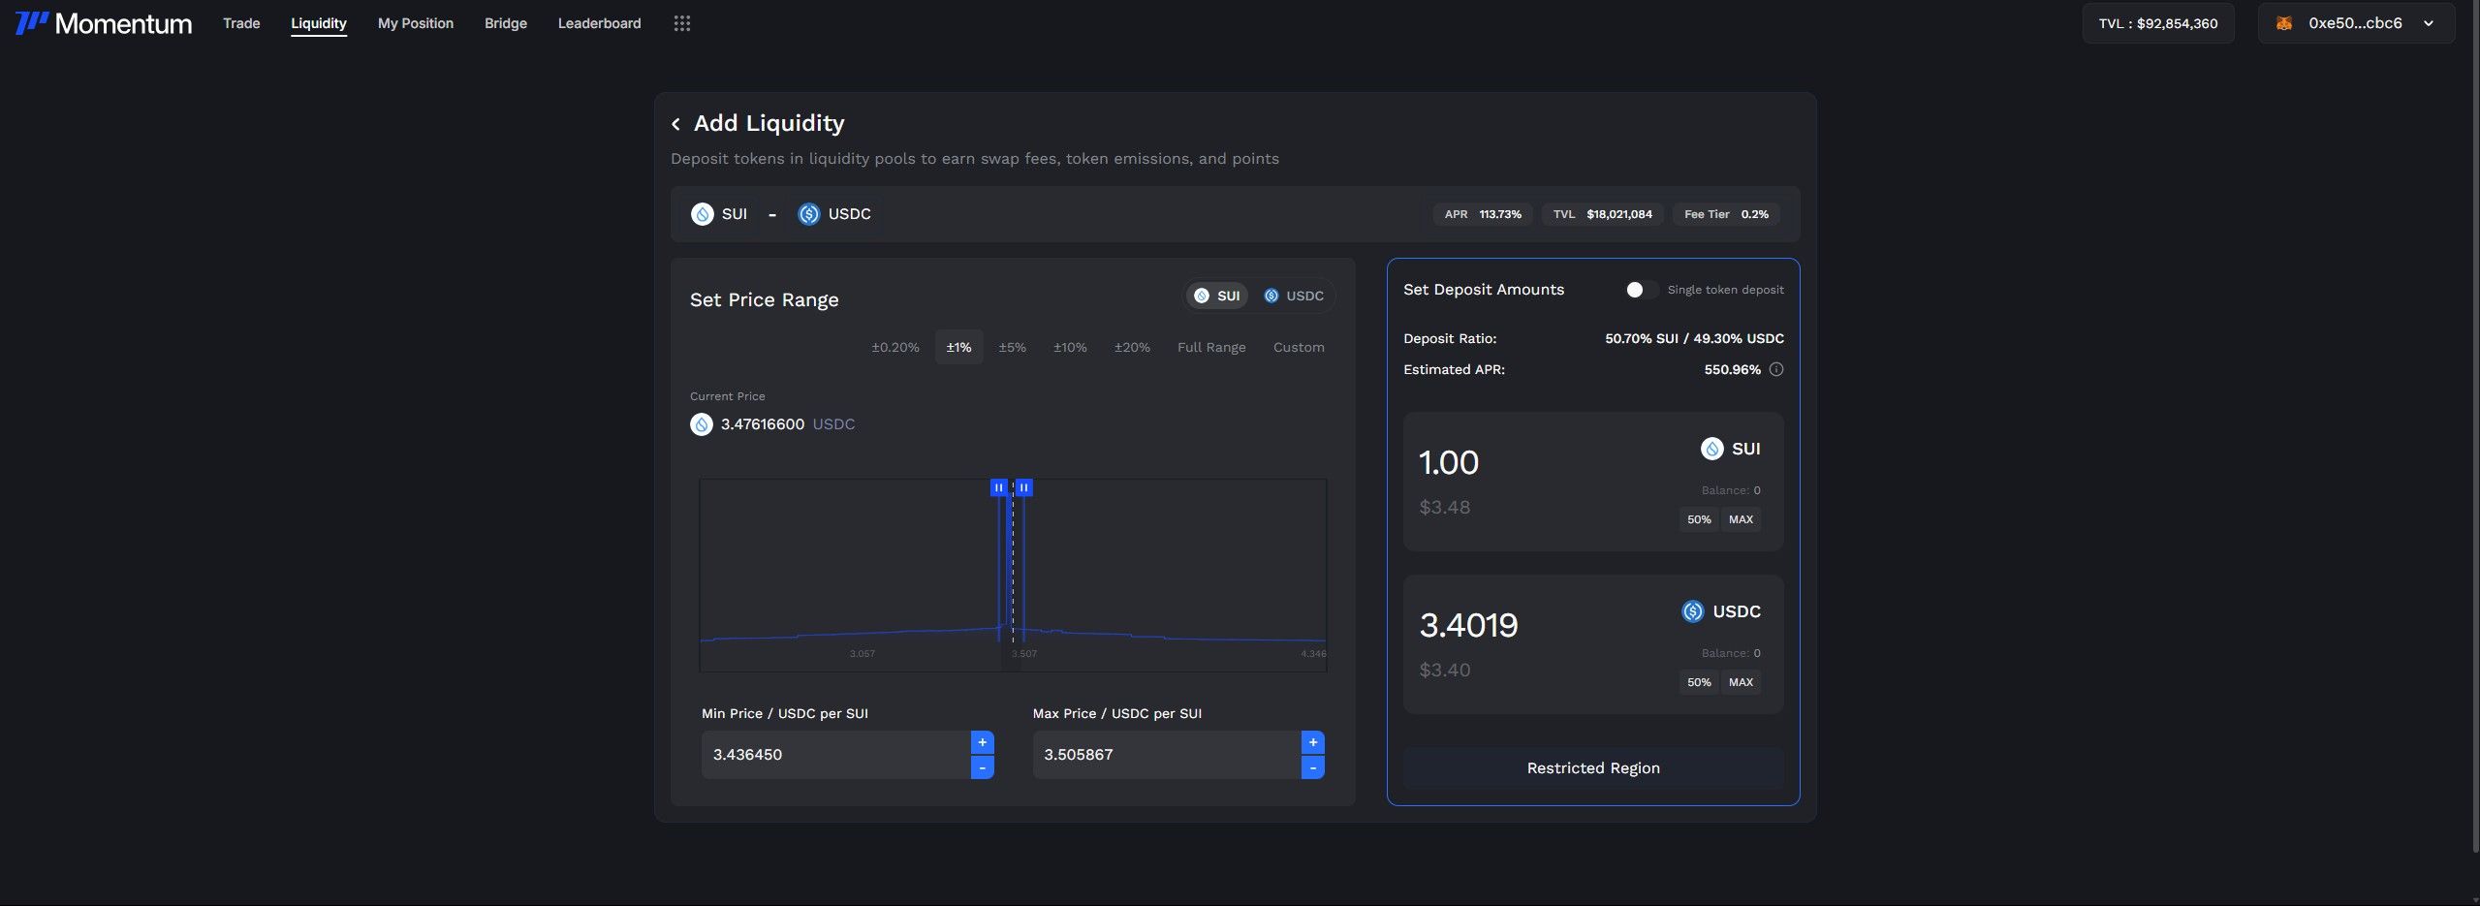The image size is (2480, 906).
Task: Enable the Single token deposit switch
Action: click(1641, 290)
